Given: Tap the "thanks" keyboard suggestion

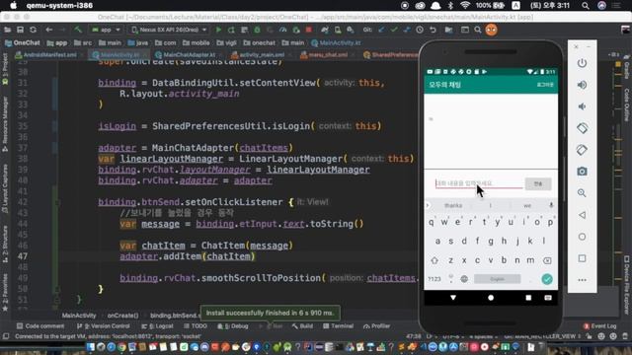Looking at the screenshot, I should coord(453,205).
